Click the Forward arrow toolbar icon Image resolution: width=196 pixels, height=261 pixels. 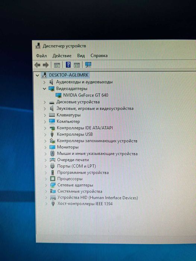pyautogui.click(x=46, y=65)
